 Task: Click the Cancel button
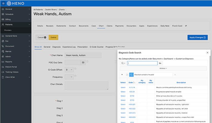click(x=42, y=37)
